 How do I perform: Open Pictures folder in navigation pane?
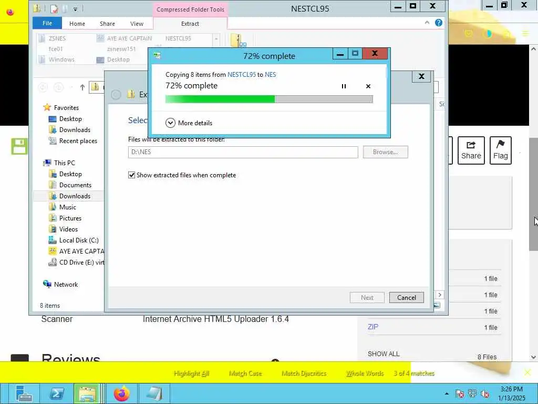(x=70, y=218)
